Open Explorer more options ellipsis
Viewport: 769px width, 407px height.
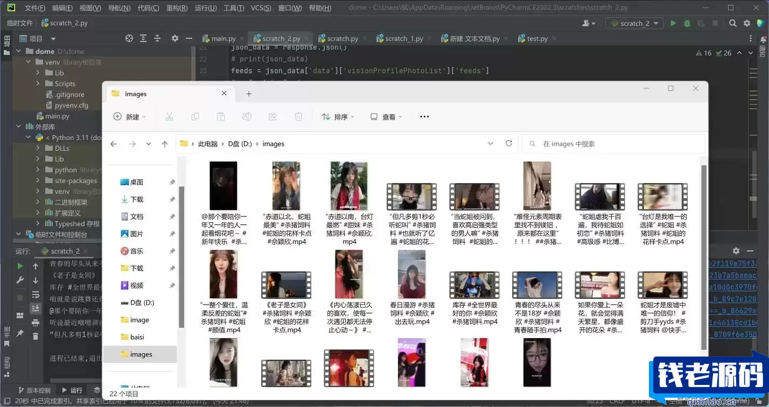[x=424, y=117]
